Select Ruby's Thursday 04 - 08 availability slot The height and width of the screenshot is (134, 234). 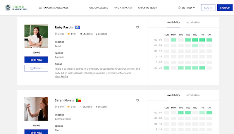pos(195,46)
